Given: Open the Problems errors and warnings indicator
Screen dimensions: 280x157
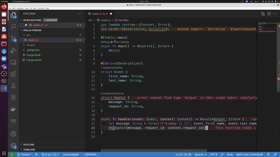Looking at the screenshot, I should [x=50, y=154].
